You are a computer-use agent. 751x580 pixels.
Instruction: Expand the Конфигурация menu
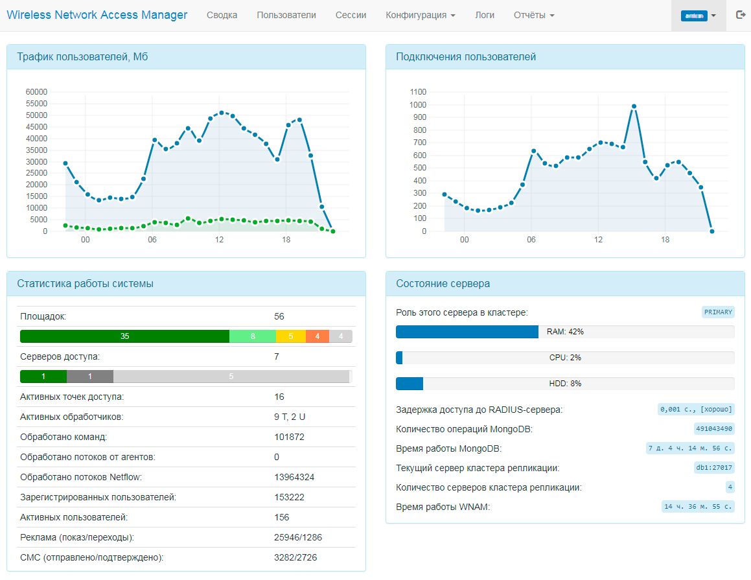coord(420,16)
